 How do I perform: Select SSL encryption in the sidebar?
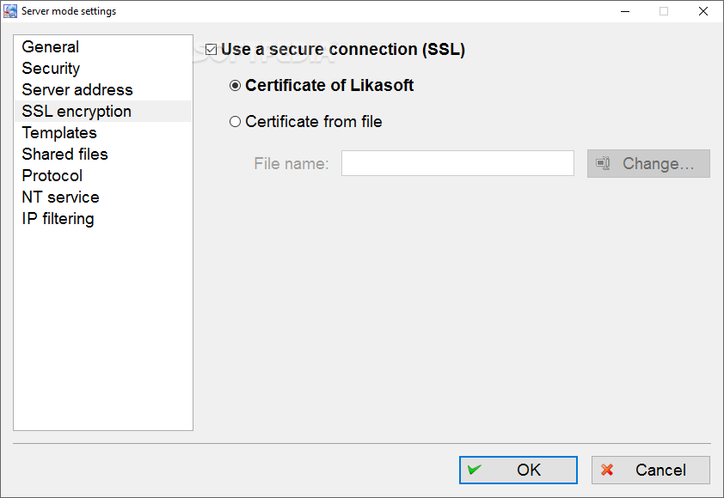[x=77, y=111]
